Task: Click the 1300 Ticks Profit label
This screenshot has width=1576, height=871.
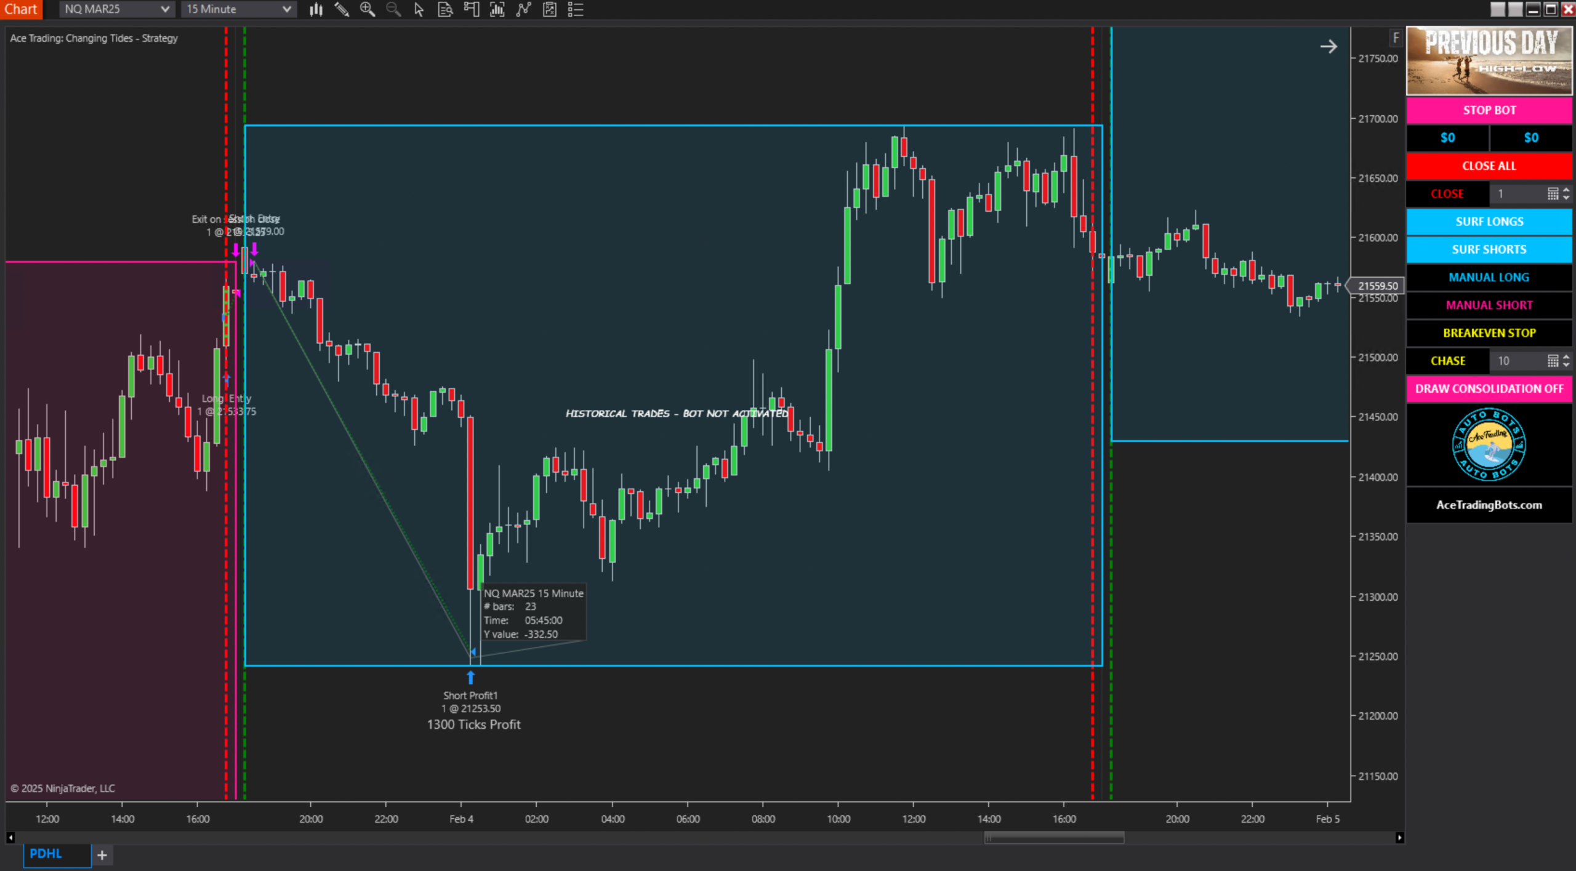Action: coord(473,724)
